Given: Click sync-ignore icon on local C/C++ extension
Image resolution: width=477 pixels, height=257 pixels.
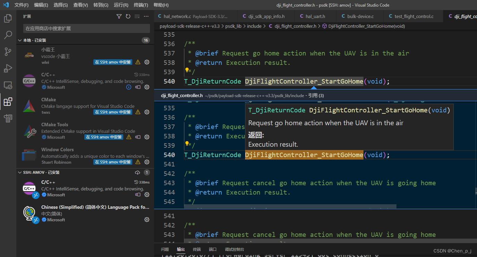Looking at the screenshot, I should [138, 87].
